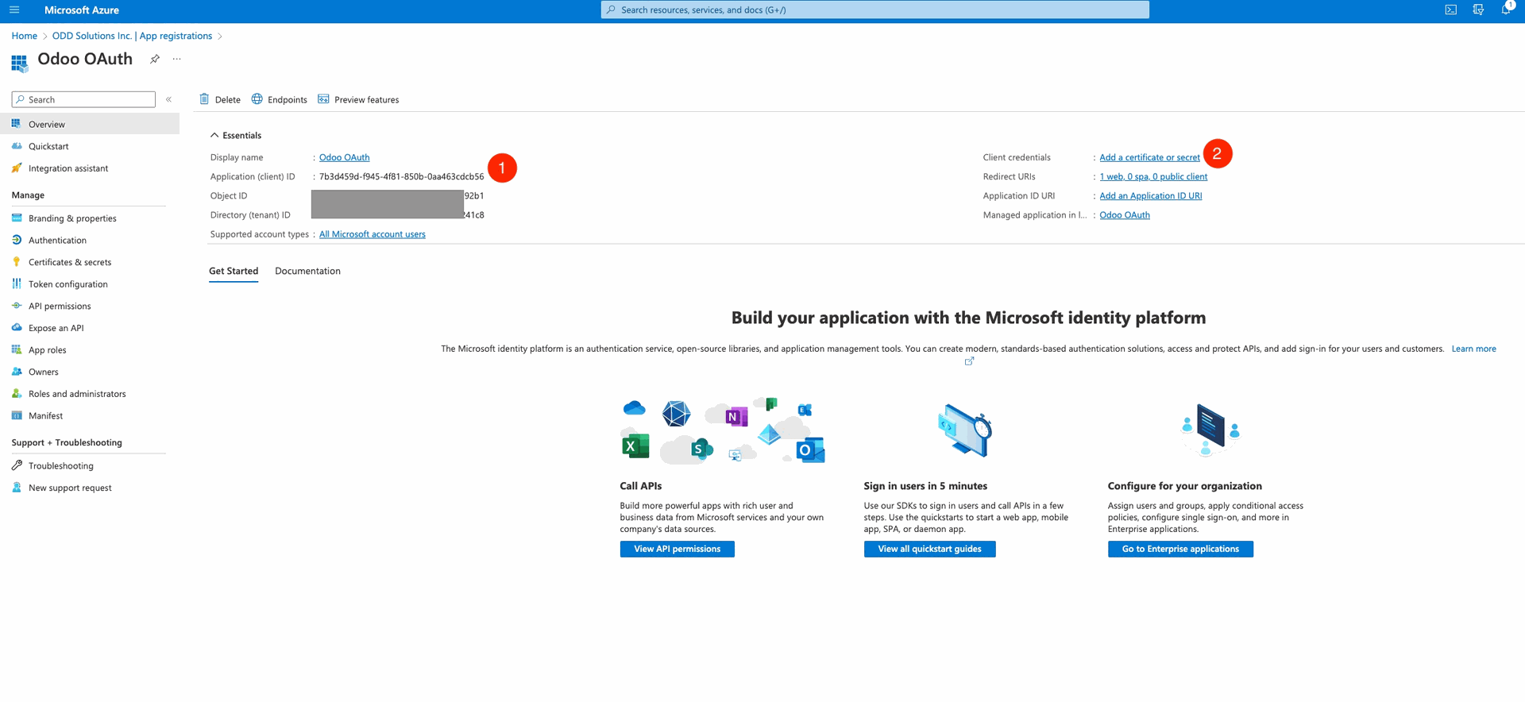Image resolution: width=1525 pixels, height=702 pixels.
Task: Click Add an Application ID URI link
Action: pos(1150,195)
